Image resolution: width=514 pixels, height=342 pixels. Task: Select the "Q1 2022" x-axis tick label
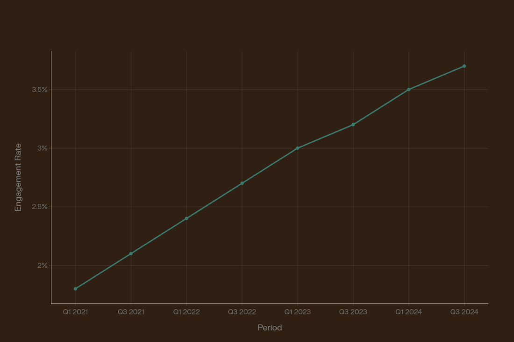[x=186, y=312]
